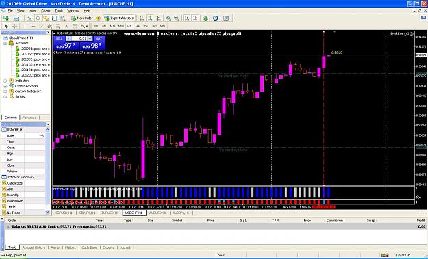
Task: Click the lot size 0.01 field
Action: (79, 38)
